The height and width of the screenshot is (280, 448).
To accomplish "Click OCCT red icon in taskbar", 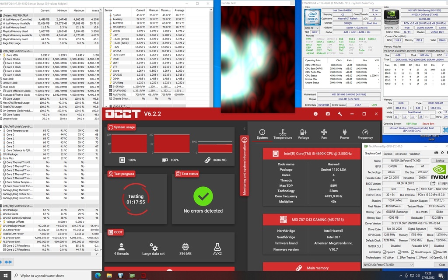I will (143, 276).
